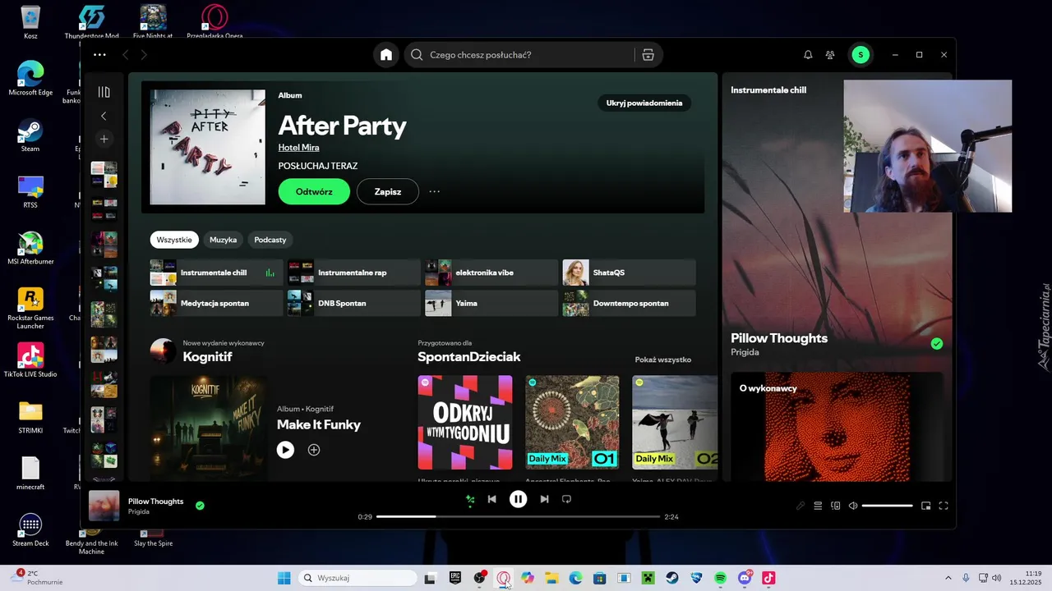1052x591 pixels.
Task: Open the Medytacja spontan shortcut tile
Action: point(216,303)
